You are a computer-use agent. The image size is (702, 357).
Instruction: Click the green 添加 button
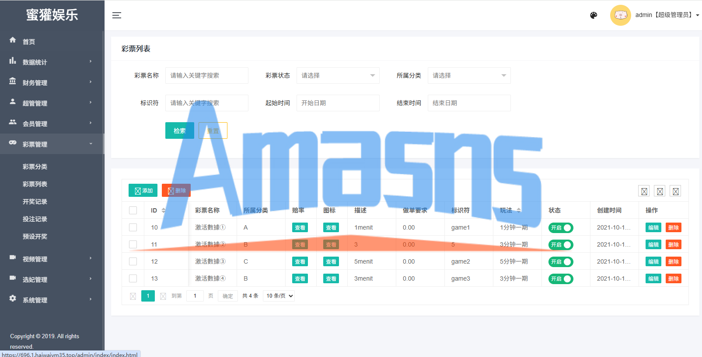[x=143, y=191]
